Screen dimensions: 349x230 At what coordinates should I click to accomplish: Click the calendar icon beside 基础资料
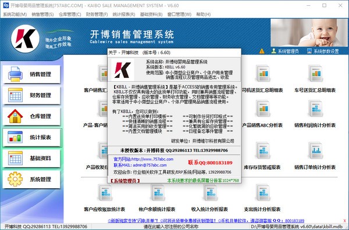tap(15, 158)
